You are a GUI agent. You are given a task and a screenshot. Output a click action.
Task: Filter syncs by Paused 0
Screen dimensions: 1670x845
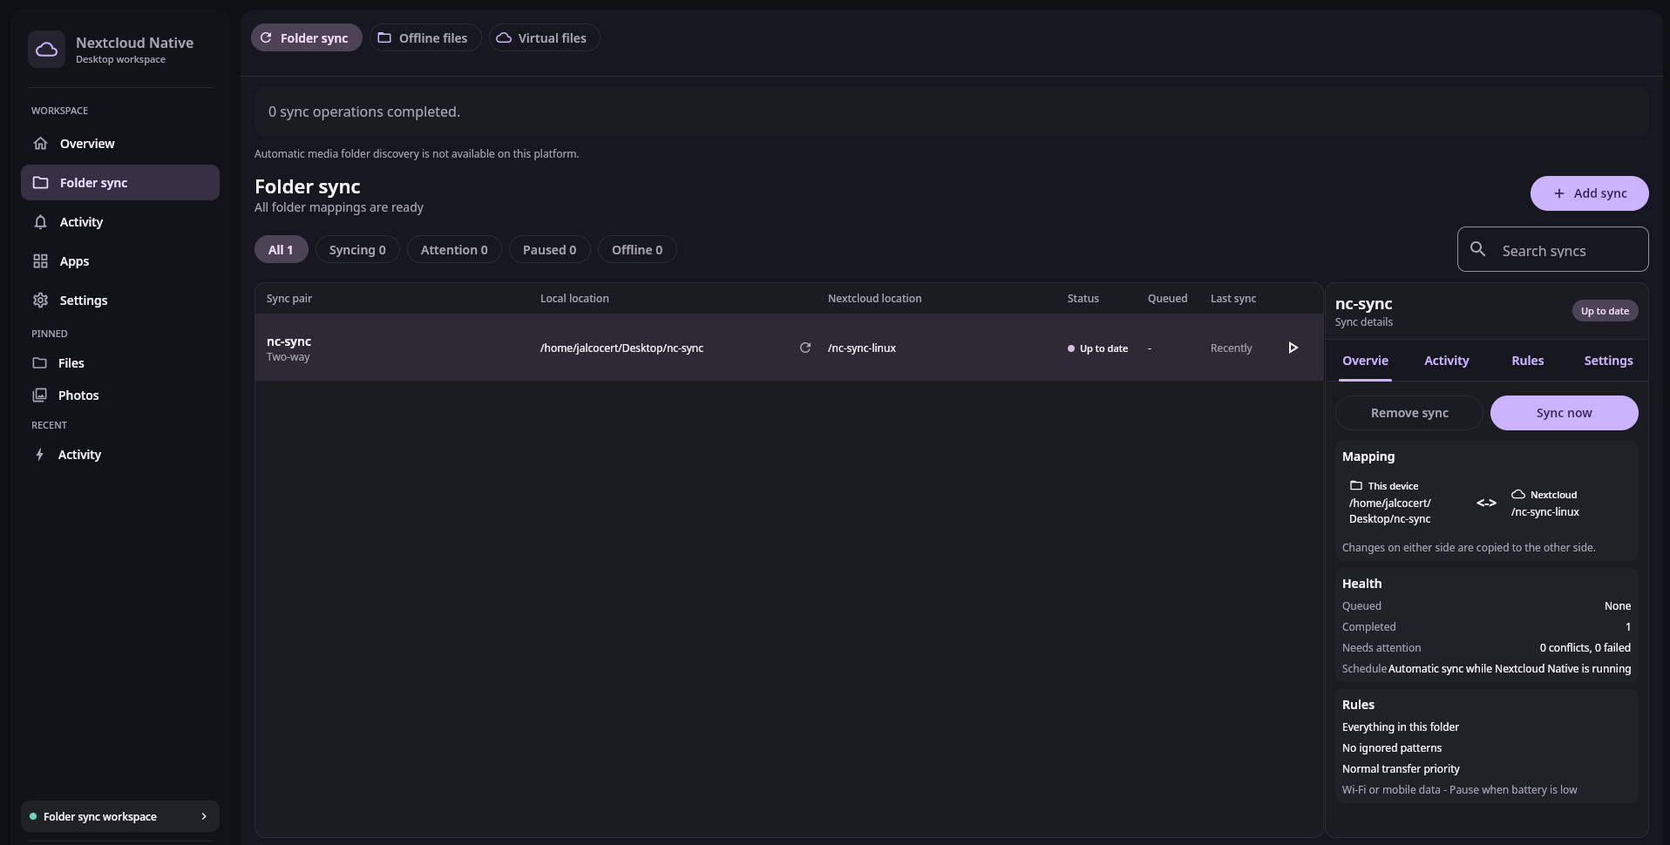(x=549, y=250)
